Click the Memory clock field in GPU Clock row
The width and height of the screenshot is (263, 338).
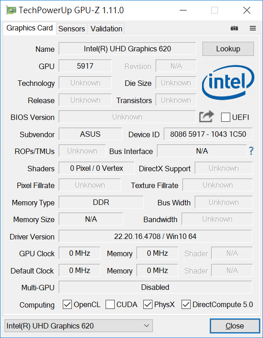point(157,253)
